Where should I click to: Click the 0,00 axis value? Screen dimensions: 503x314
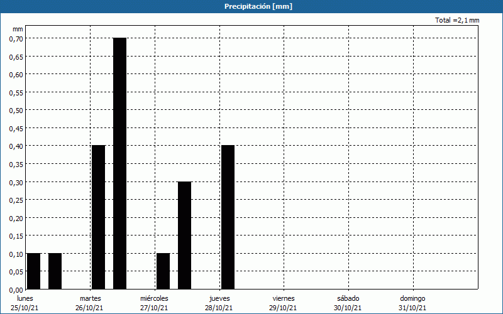pyautogui.click(x=16, y=290)
